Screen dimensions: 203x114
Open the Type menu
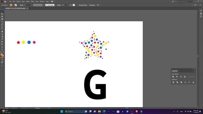(x=23, y=1)
